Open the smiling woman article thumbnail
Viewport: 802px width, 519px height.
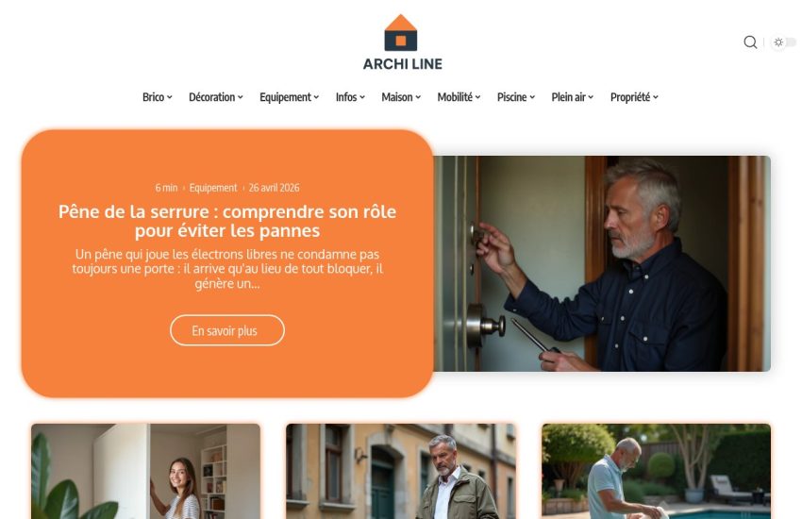(x=145, y=471)
